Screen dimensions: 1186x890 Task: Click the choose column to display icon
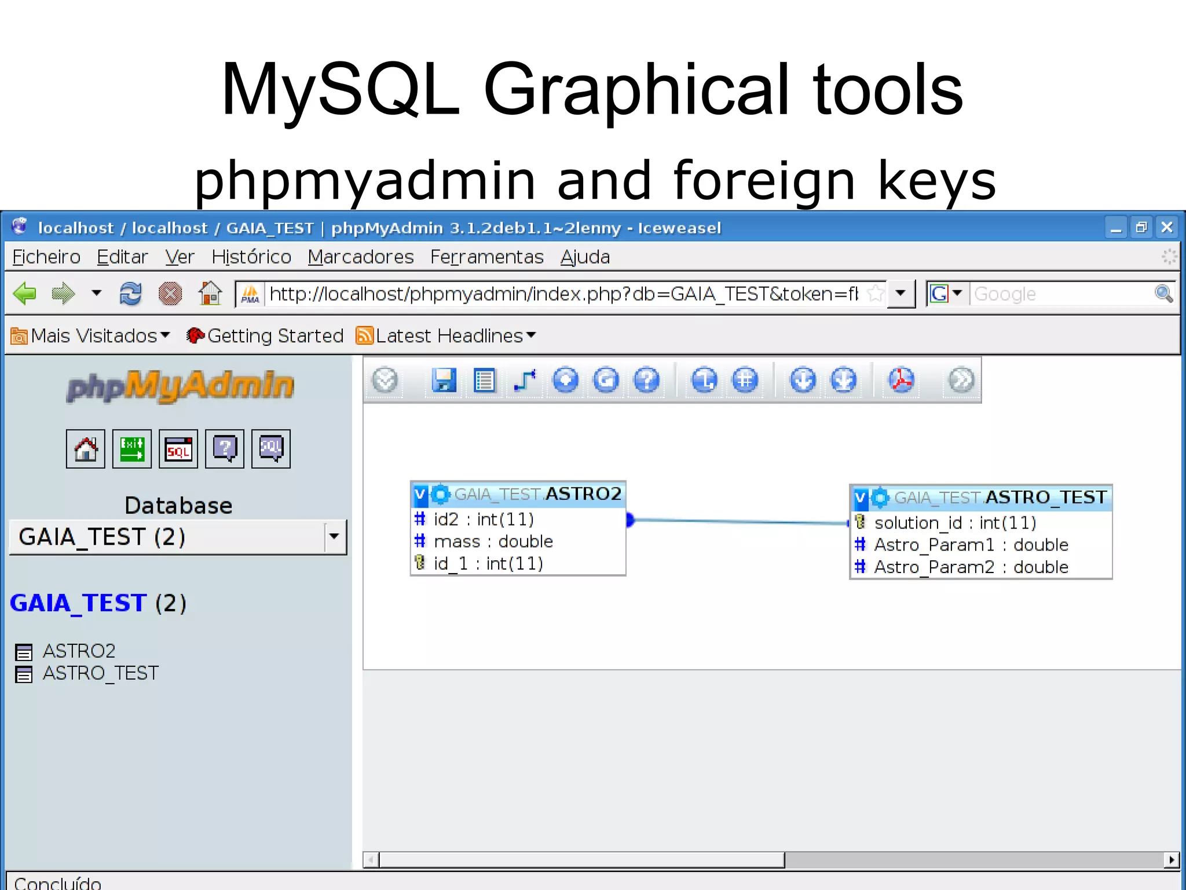[x=566, y=380]
